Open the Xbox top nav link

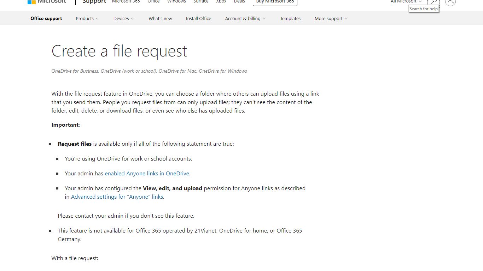[x=221, y=1]
